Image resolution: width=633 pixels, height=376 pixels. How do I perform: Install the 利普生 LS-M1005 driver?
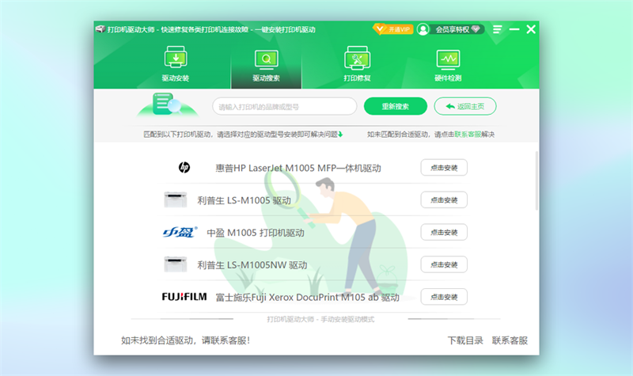point(444,200)
